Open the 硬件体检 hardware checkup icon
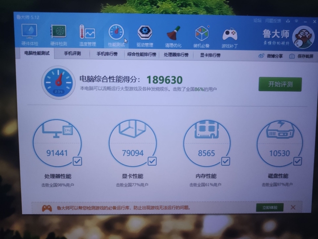318x239 pixels. pyautogui.click(x=29, y=35)
